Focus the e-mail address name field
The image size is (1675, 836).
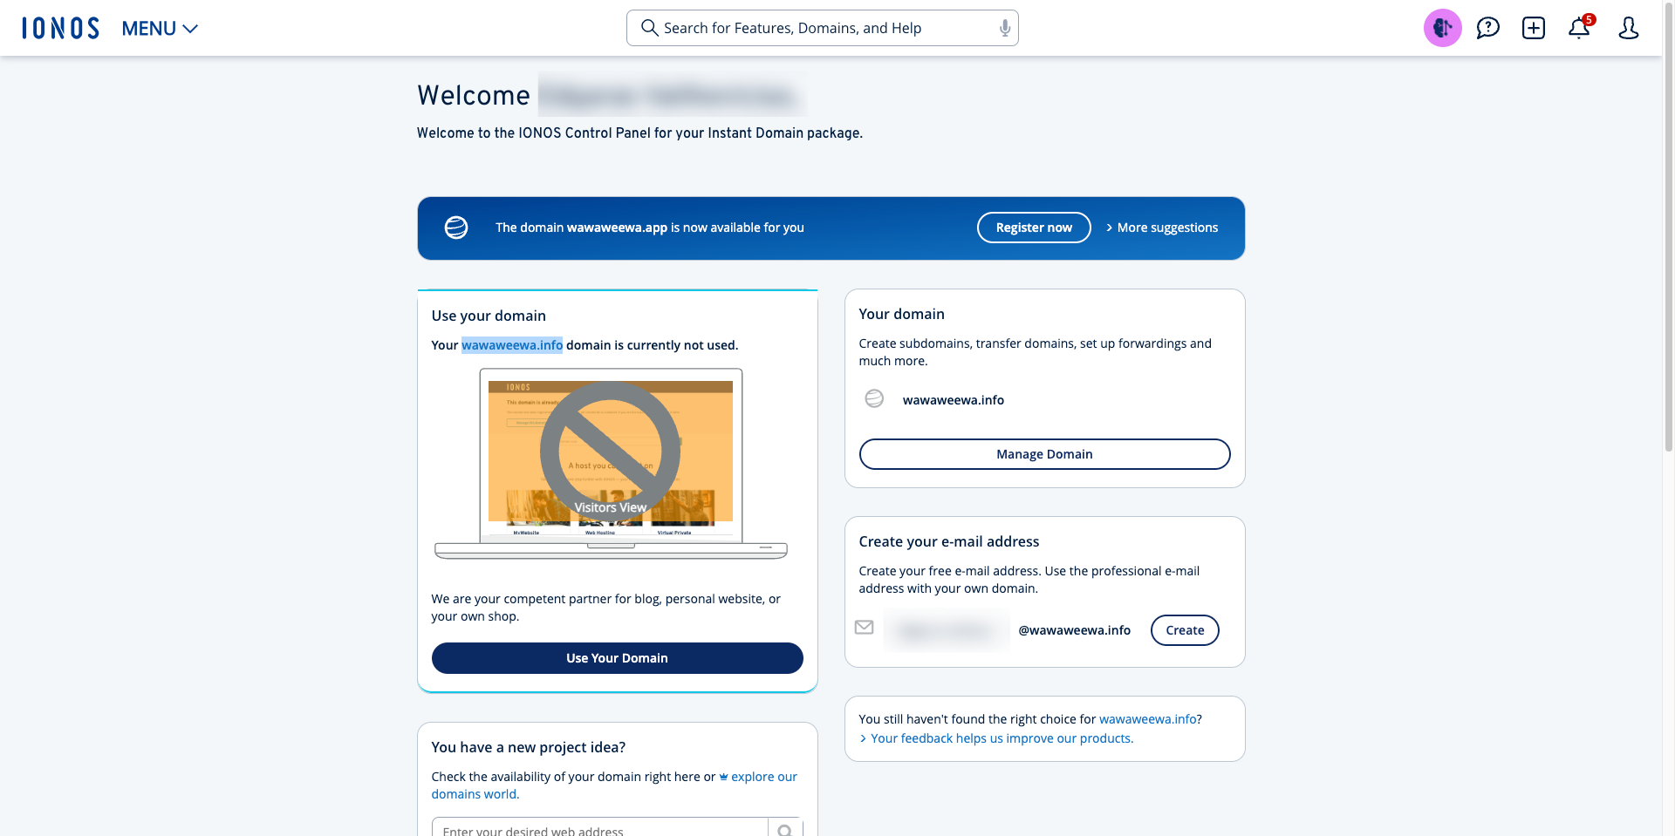coord(947,630)
